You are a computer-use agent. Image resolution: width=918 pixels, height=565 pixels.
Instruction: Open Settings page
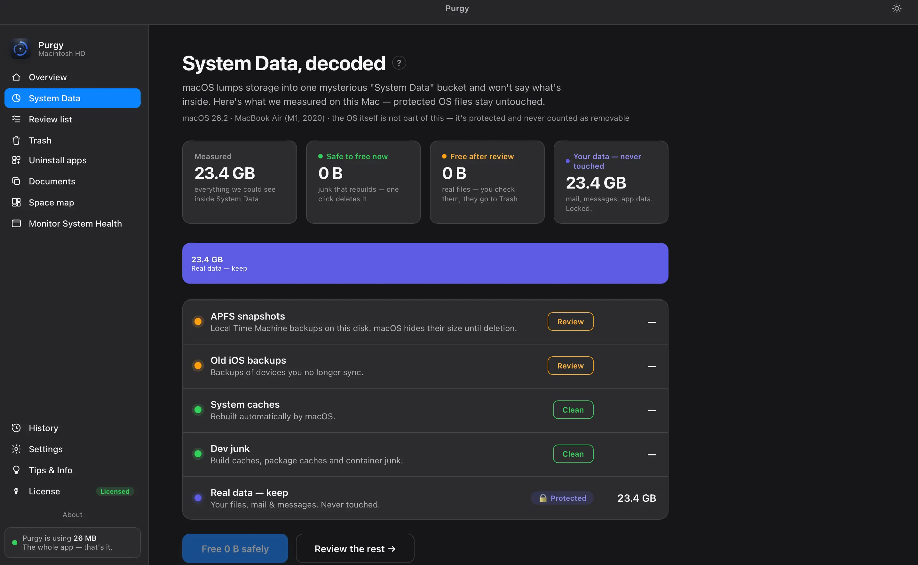click(73, 449)
